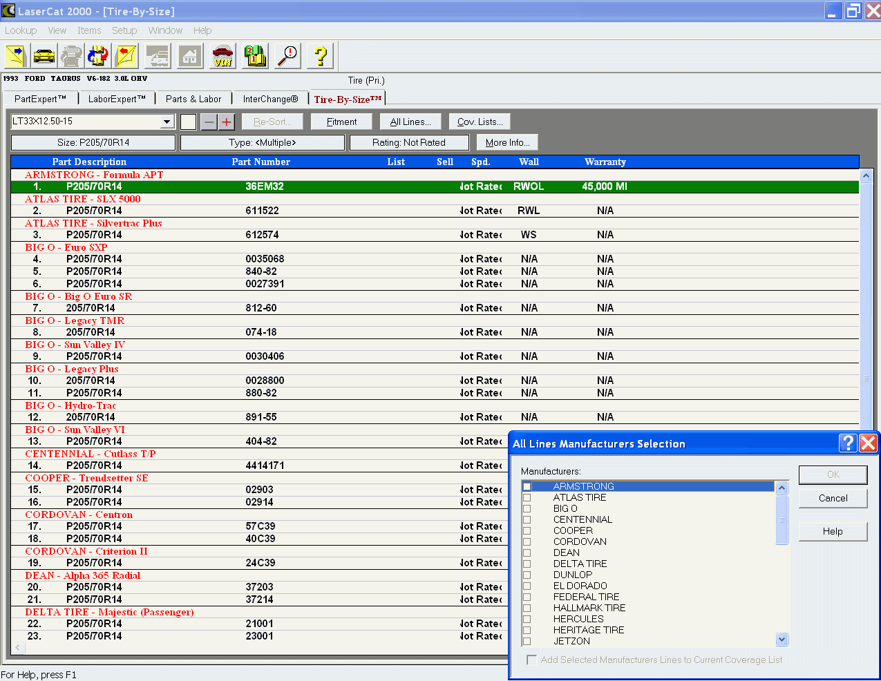Switch to the Parts & Labor tab
881x681 pixels.
[x=193, y=99]
